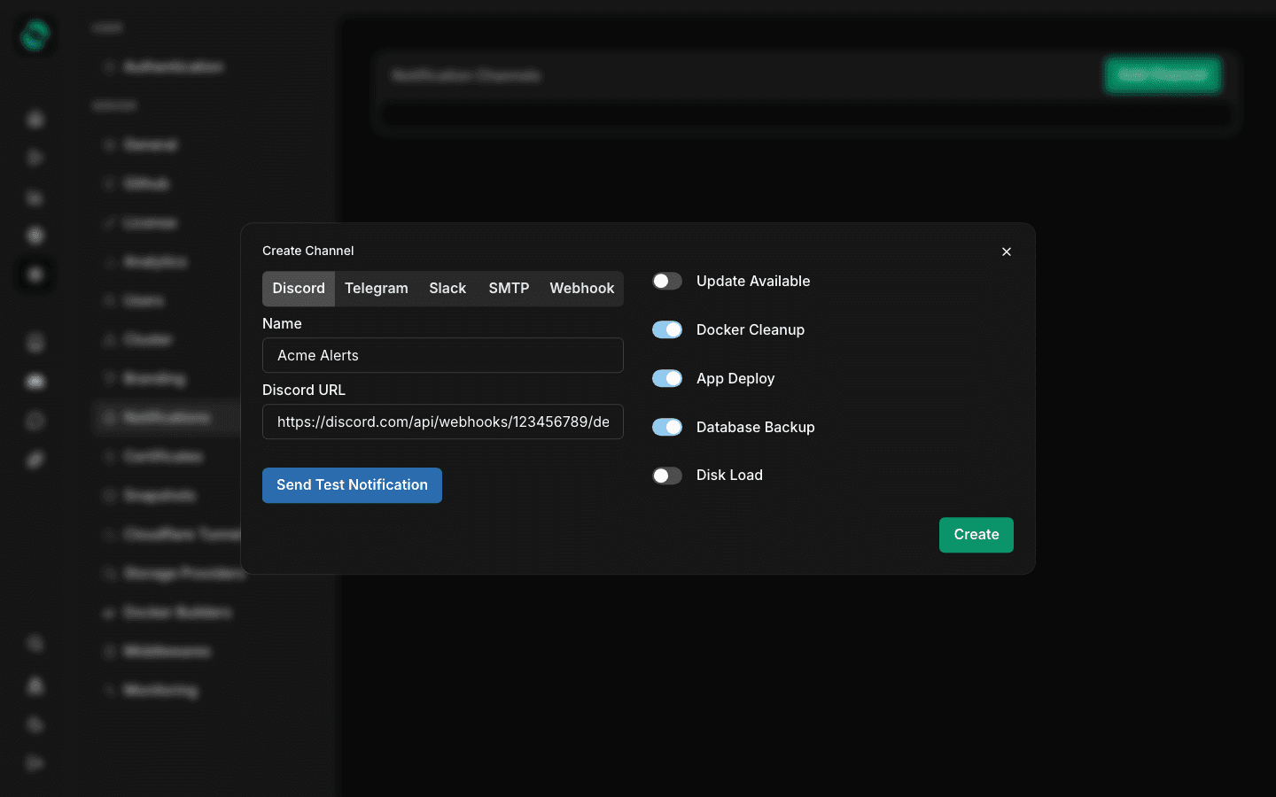Enable the Disk Load toggle
The height and width of the screenshot is (797, 1276).
click(x=667, y=476)
